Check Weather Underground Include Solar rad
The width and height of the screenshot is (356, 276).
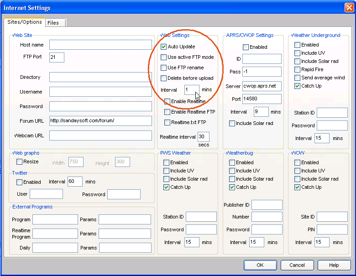297,61
